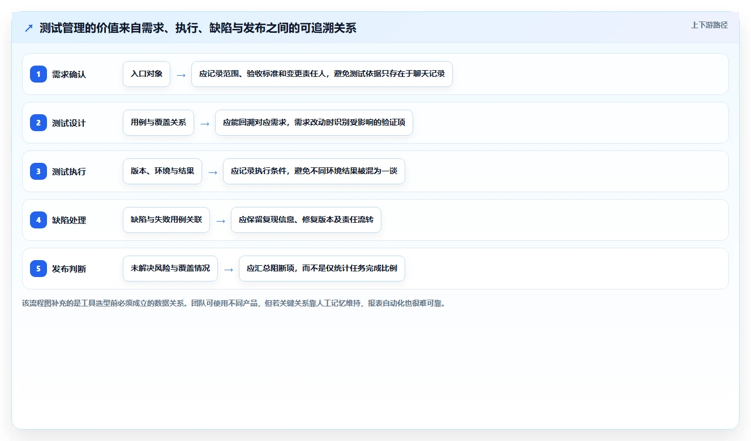Click the box starting 应记录执行条件
The image size is (751, 441).
314,171
